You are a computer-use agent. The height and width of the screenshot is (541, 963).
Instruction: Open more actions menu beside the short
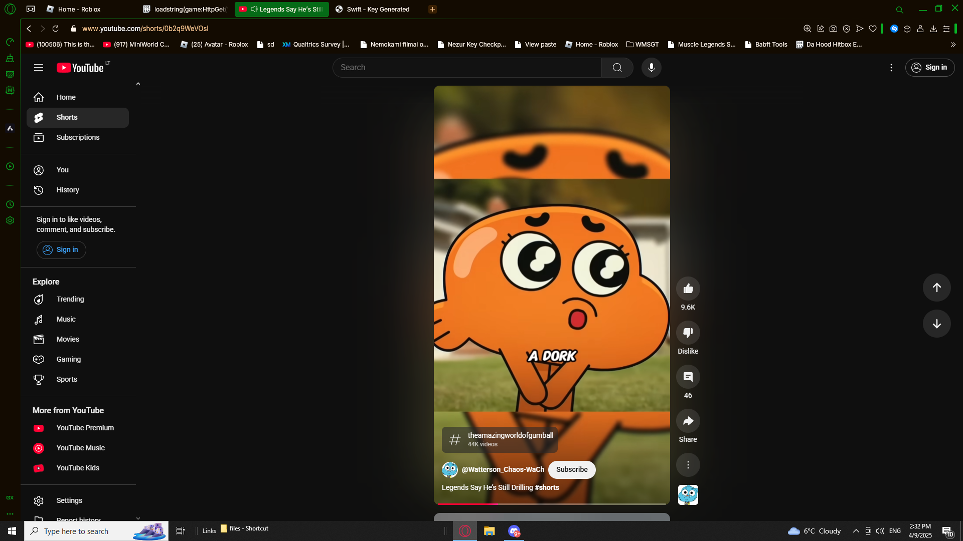click(688, 465)
